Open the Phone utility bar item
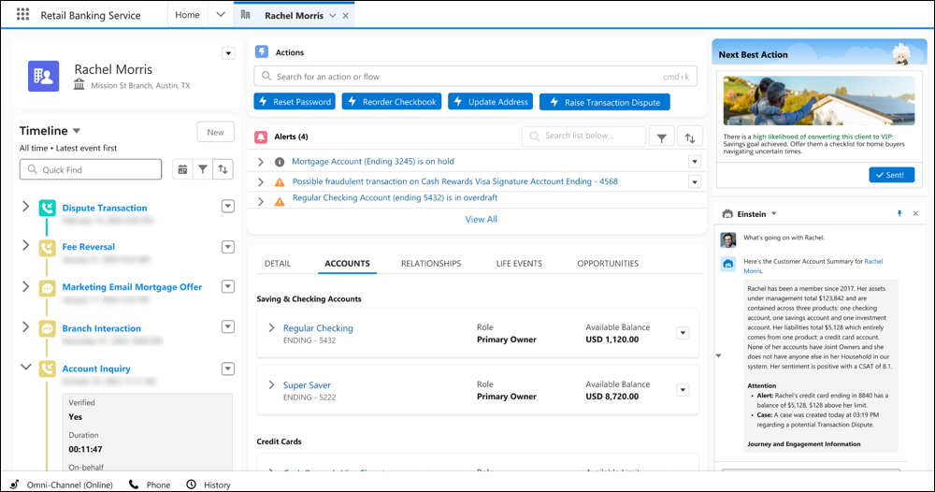This screenshot has width=935, height=492. pyautogui.click(x=150, y=485)
